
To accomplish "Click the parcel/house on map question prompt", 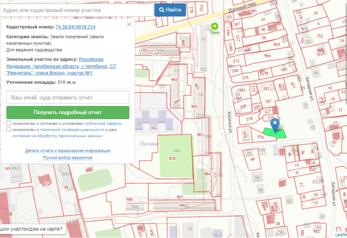I will point(32,229).
